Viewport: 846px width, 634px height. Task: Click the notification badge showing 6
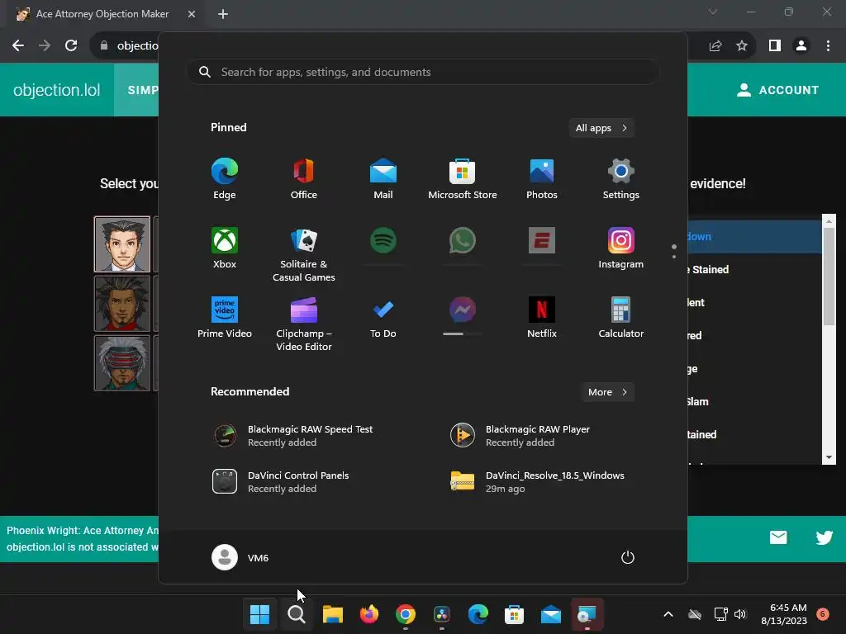click(823, 614)
